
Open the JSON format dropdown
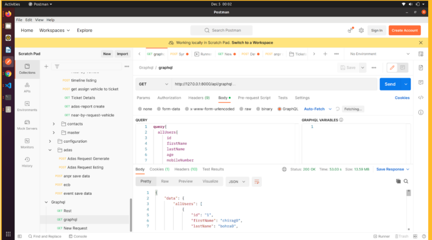[x=237, y=182]
